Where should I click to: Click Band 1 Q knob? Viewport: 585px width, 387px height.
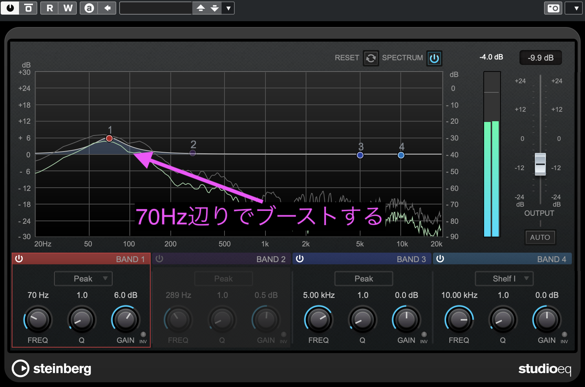coord(82,320)
